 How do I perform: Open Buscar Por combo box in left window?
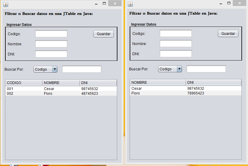pos(45,69)
